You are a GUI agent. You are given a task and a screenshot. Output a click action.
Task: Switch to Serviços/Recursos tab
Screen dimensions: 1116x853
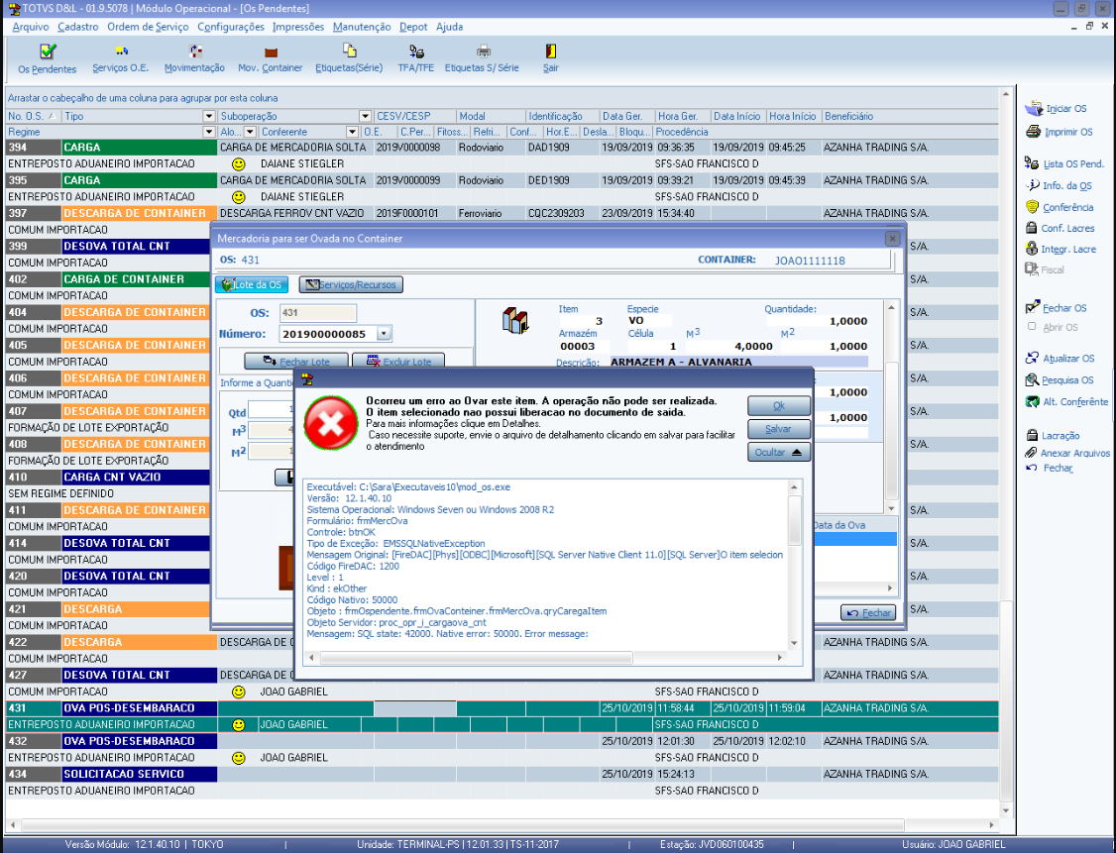[x=351, y=284]
